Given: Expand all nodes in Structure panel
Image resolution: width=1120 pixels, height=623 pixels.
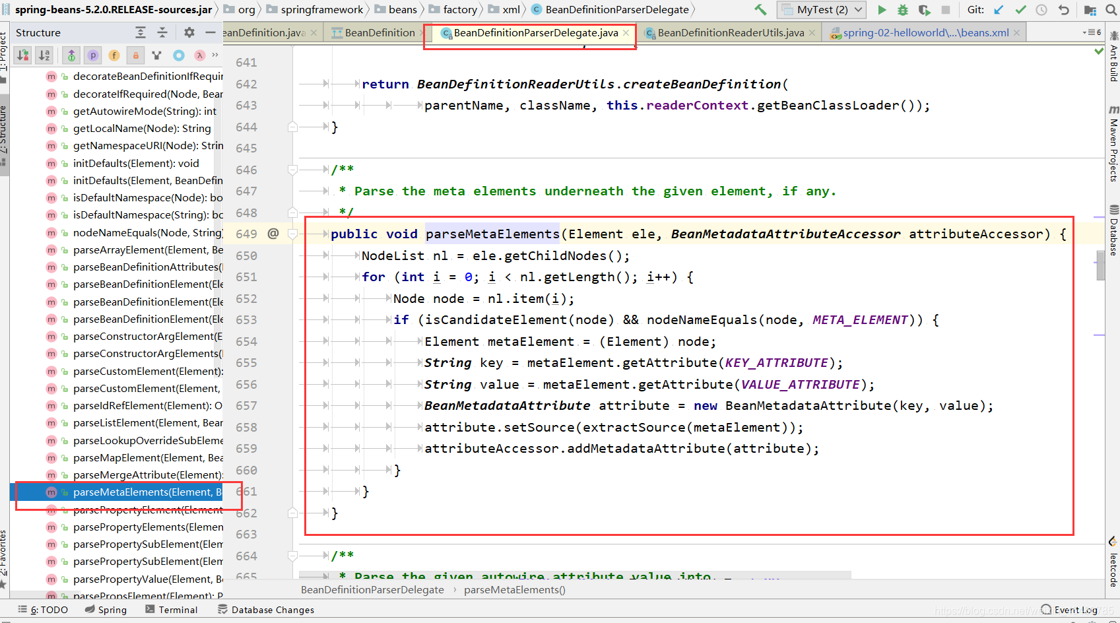Looking at the screenshot, I should (141, 32).
